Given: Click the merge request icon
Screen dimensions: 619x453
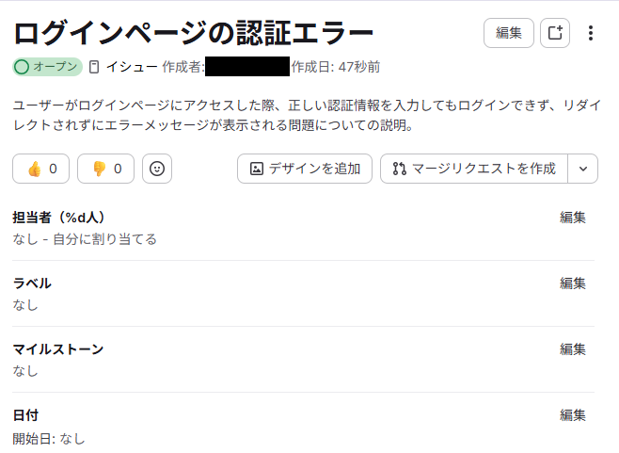Looking at the screenshot, I should point(399,169).
